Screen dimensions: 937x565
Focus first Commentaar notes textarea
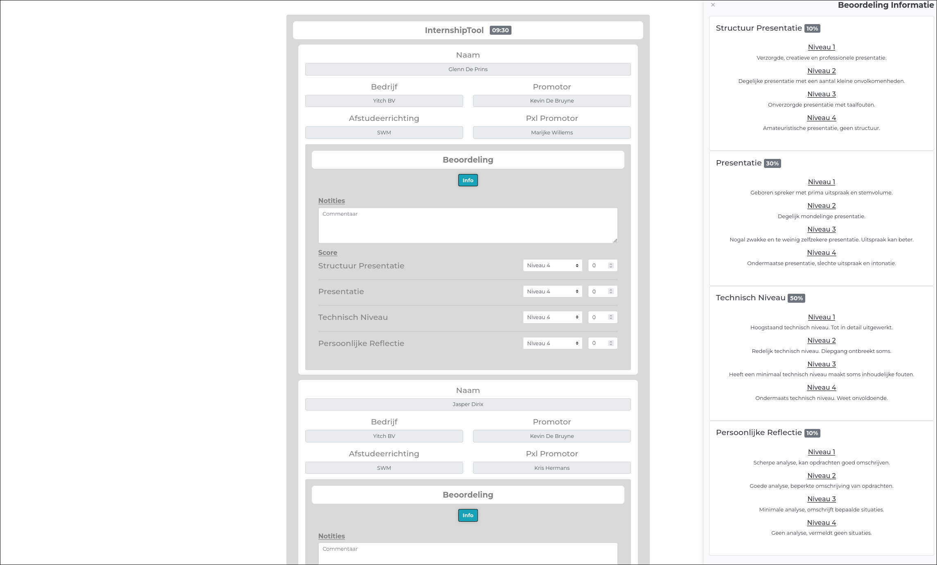tap(468, 226)
